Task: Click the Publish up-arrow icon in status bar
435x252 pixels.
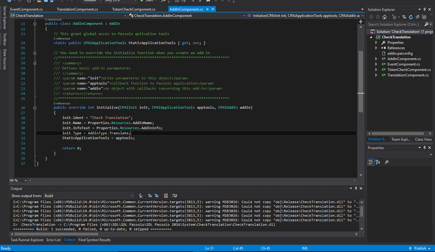Action: [x=410, y=248]
